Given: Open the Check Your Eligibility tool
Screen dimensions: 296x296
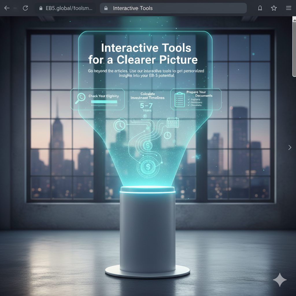Looking at the screenshot, I should [x=103, y=96].
